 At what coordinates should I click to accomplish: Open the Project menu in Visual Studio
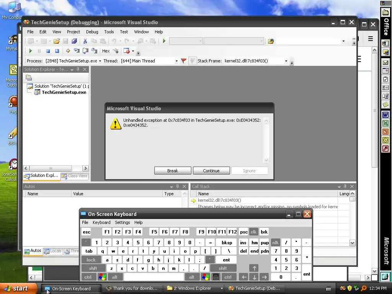(x=73, y=32)
